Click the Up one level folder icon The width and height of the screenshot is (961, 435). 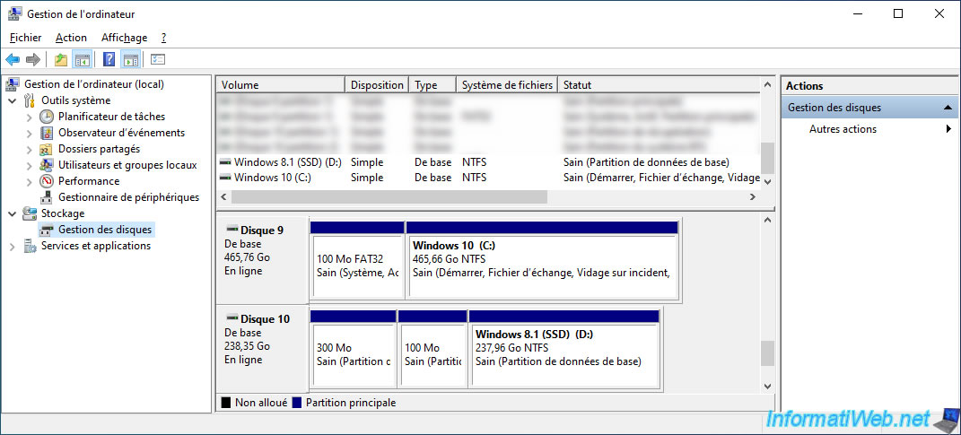(61, 60)
